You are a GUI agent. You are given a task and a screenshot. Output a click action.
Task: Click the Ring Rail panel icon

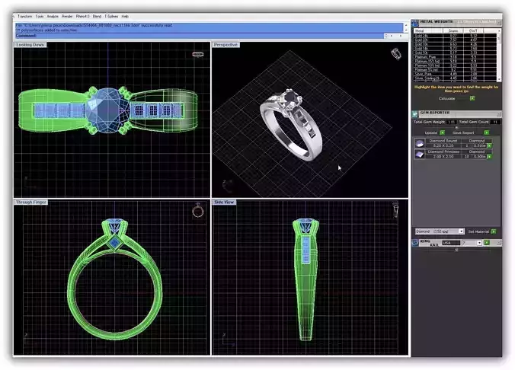pos(415,243)
